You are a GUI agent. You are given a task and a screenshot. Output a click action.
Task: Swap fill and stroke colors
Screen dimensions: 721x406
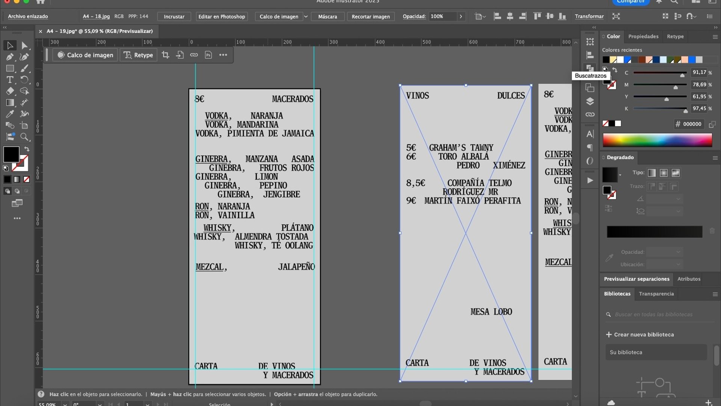pyautogui.click(x=27, y=149)
